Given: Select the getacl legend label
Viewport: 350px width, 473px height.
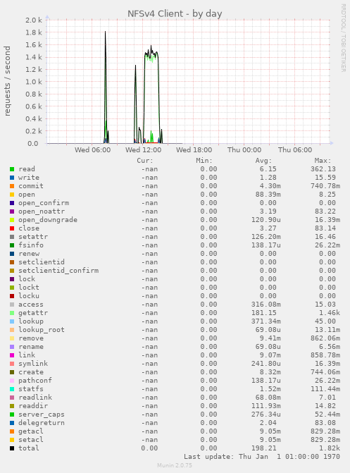Looking at the screenshot, I should coord(31,431).
